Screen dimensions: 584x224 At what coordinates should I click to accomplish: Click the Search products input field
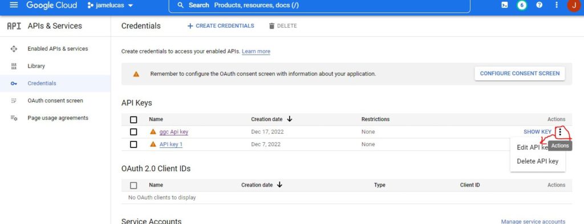319,6
